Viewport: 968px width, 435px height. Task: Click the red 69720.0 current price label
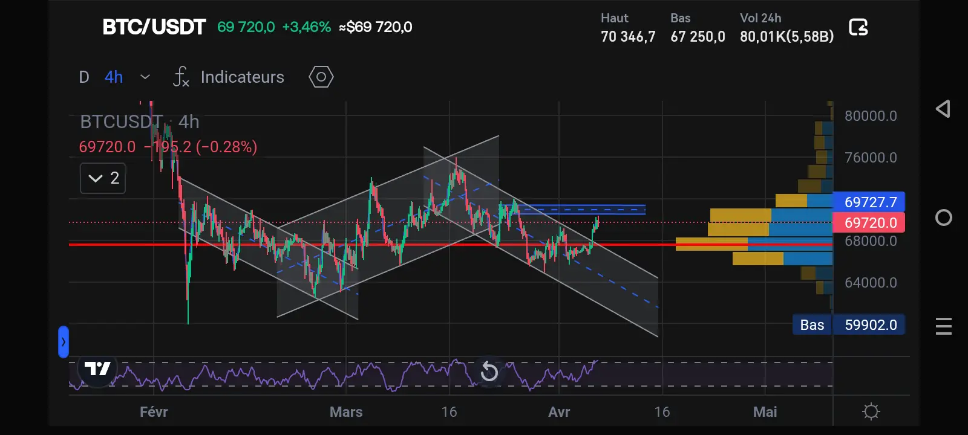click(x=869, y=222)
